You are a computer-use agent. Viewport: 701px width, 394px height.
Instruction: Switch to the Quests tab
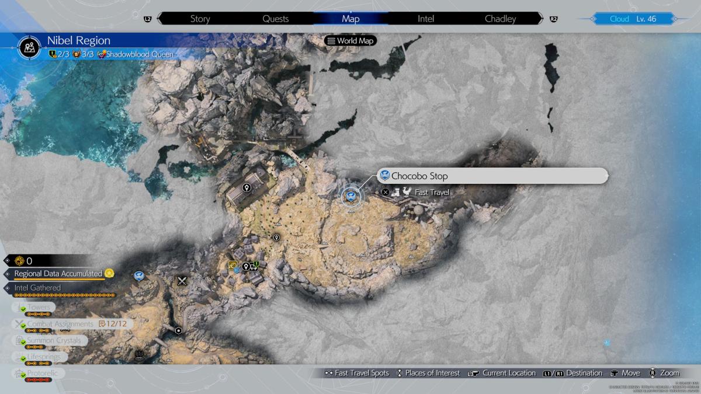pyautogui.click(x=275, y=19)
